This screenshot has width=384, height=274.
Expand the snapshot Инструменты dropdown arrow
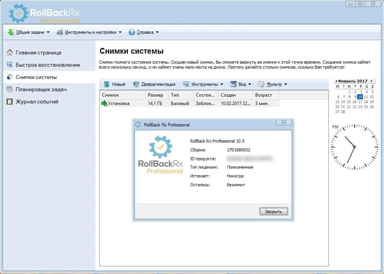tap(222, 84)
